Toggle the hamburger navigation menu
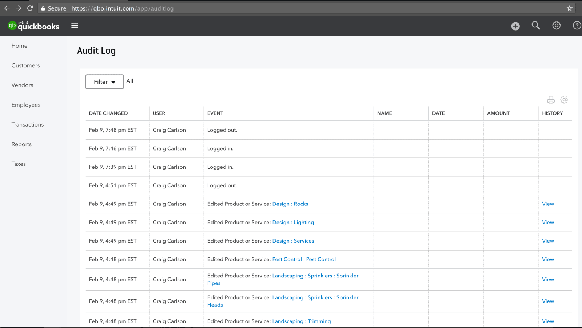This screenshot has height=328, width=582. (x=75, y=26)
